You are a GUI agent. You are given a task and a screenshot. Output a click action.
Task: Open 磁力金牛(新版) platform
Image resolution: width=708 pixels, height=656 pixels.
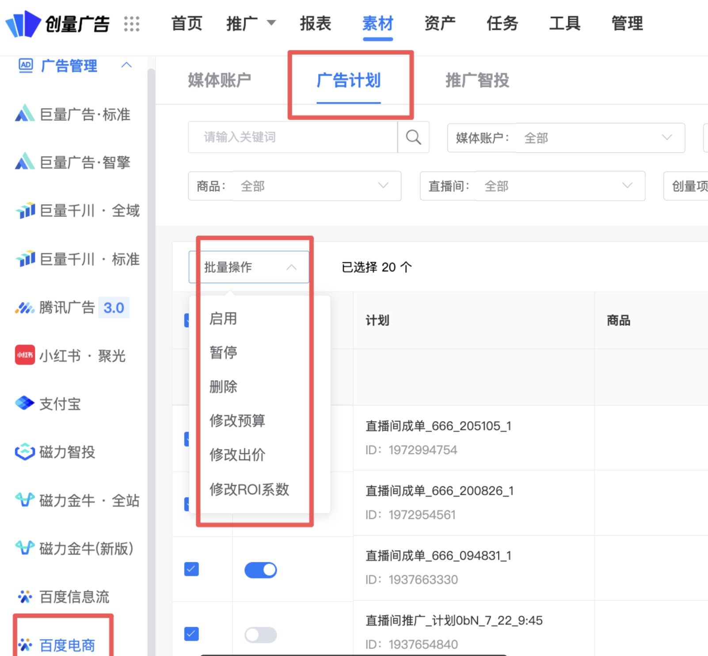click(x=74, y=549)
